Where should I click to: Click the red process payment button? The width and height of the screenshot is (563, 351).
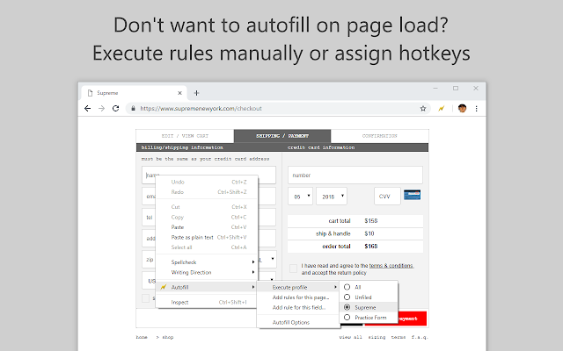coord(412,319)
